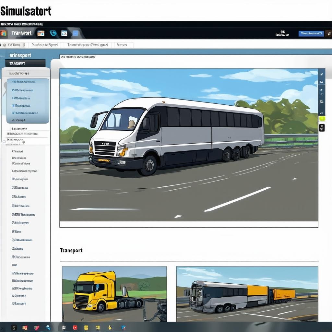The image size is (332, 332).
Task: Open the last Transport link in the sidebar list
Action: [19, 303]
